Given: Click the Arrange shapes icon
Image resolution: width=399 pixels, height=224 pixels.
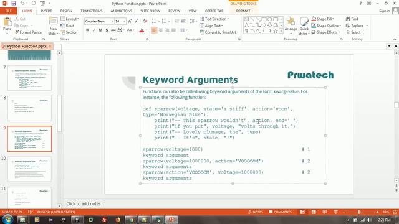Looking at the screenshot, I should [291, 24].
